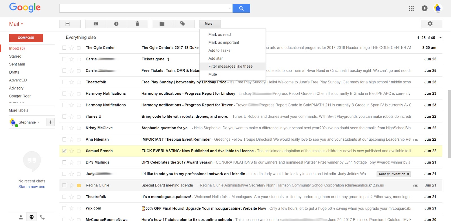
Task: Open the Sent Mail folder
Action: pyautogui.click(x=17, y=64)
